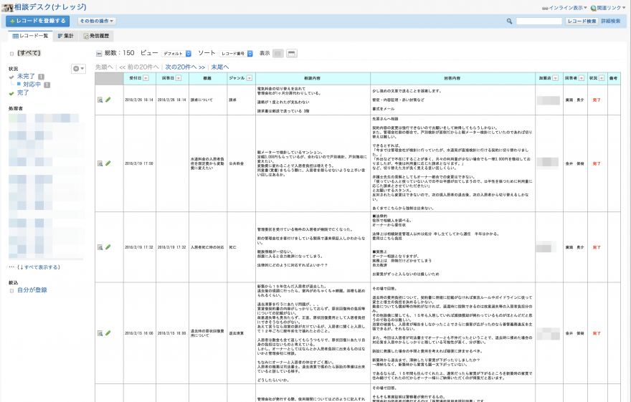Open the 状況 column filter arrow
The image size is (631, 402).
point(602,78)
